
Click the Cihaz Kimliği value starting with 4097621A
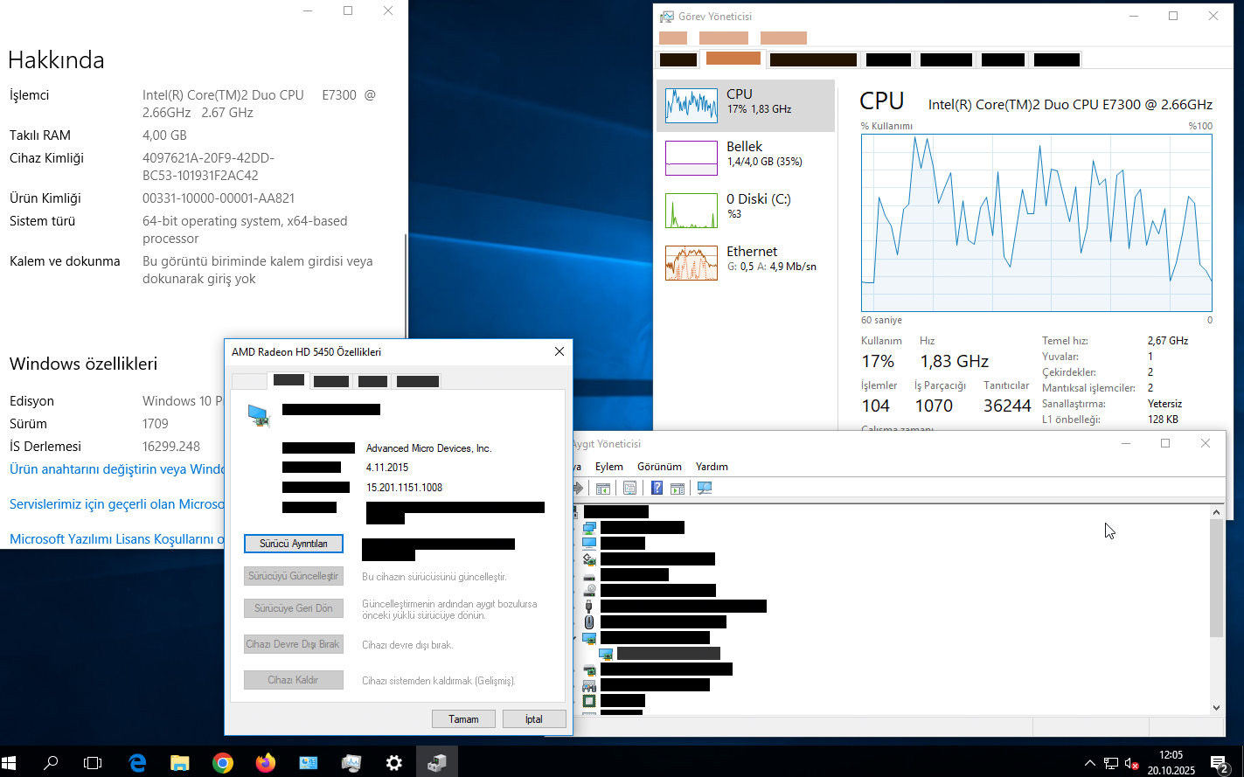(x=208, y=167)
